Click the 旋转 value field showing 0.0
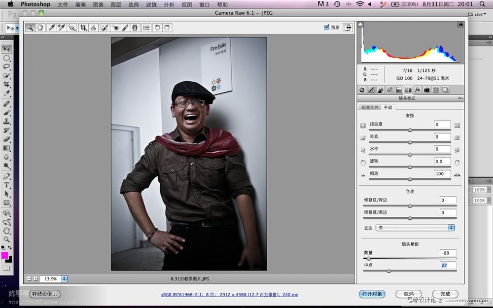 (442, 161)
